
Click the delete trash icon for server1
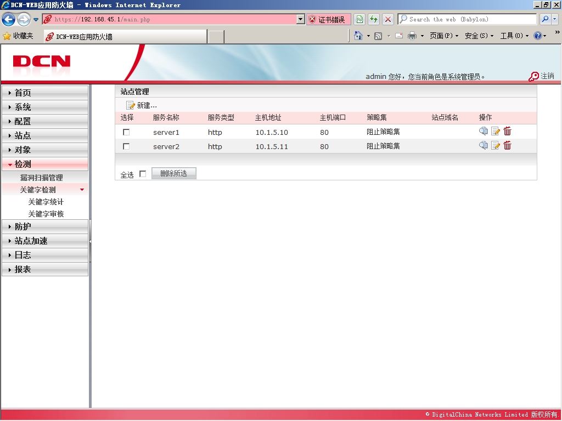(507, 132)
